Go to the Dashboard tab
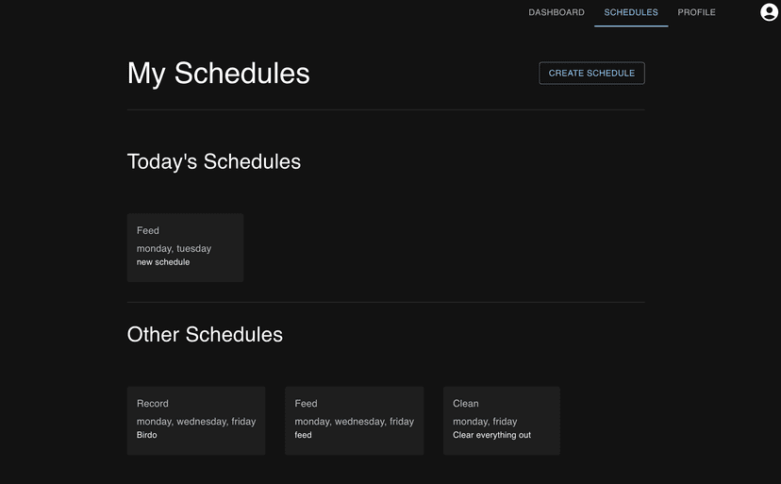This screenshot has height=484, width=781. pyautogui.click(x=557, y=12)
